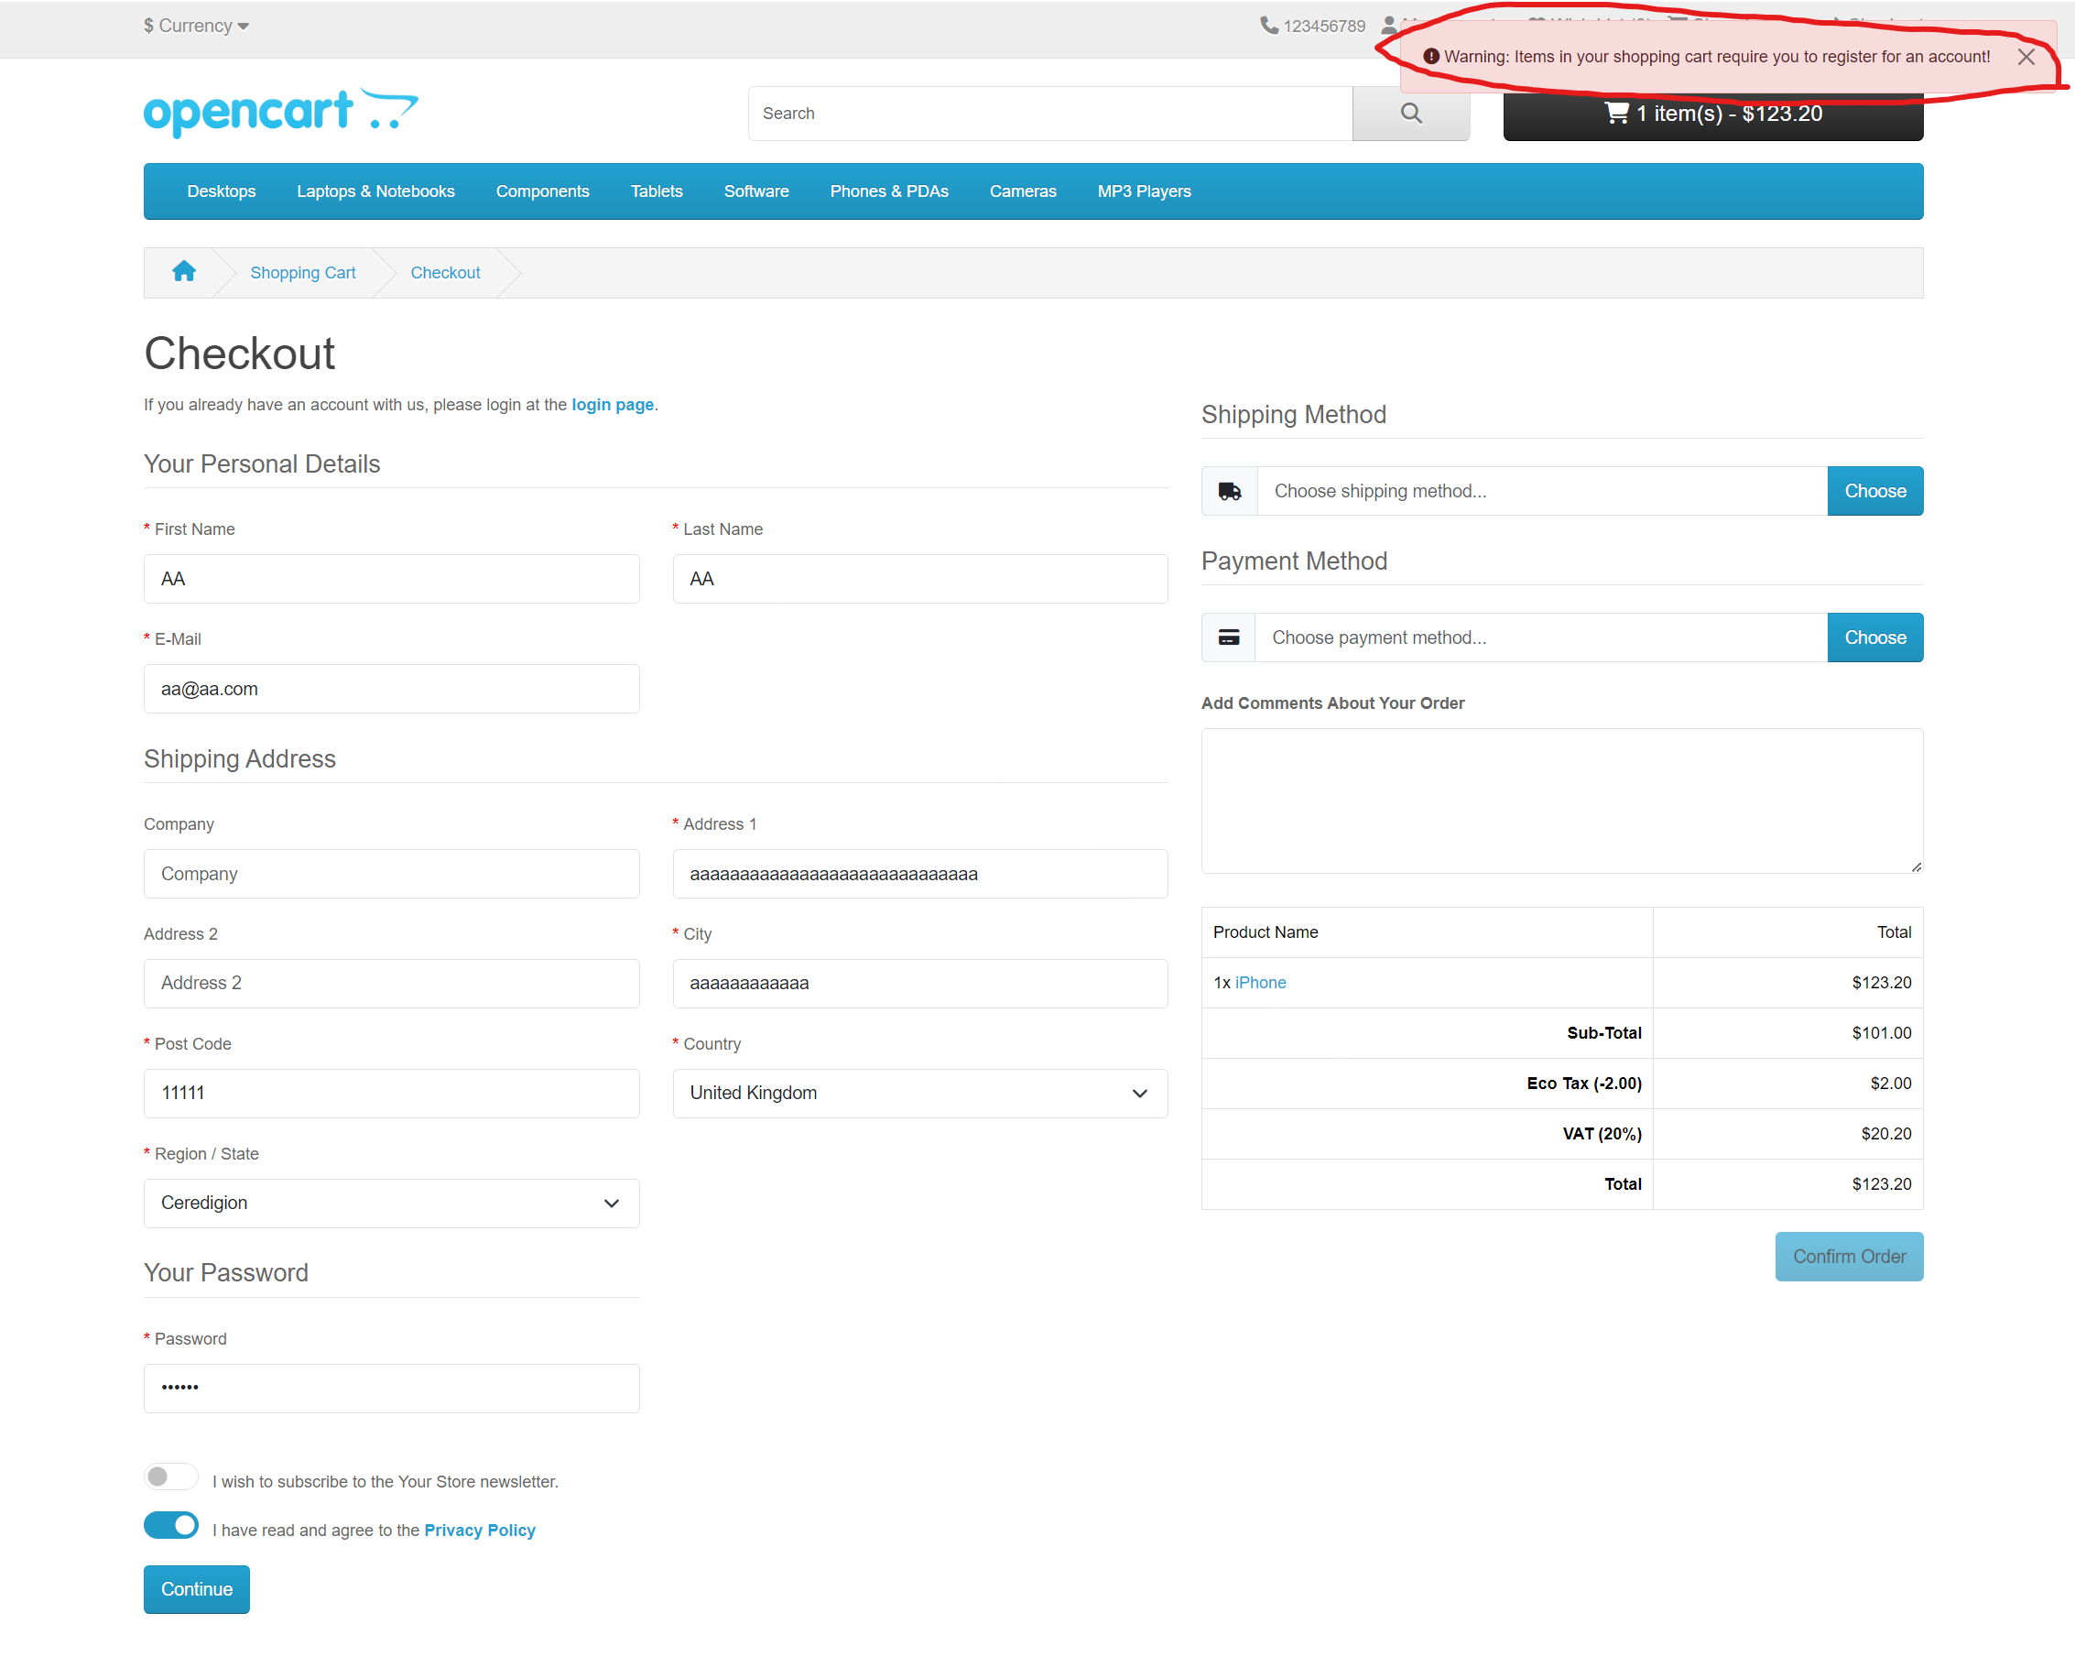Go to Shopping Cart breadcrumb link
This screenshot has width=2075, height=1667.
click(302, 273)
